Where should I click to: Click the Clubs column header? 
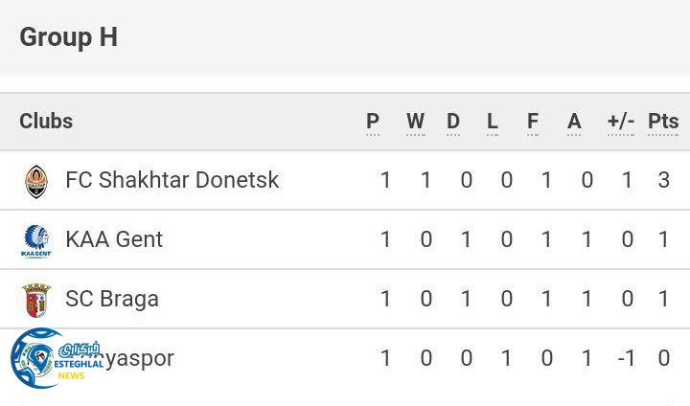pos(46,122)
